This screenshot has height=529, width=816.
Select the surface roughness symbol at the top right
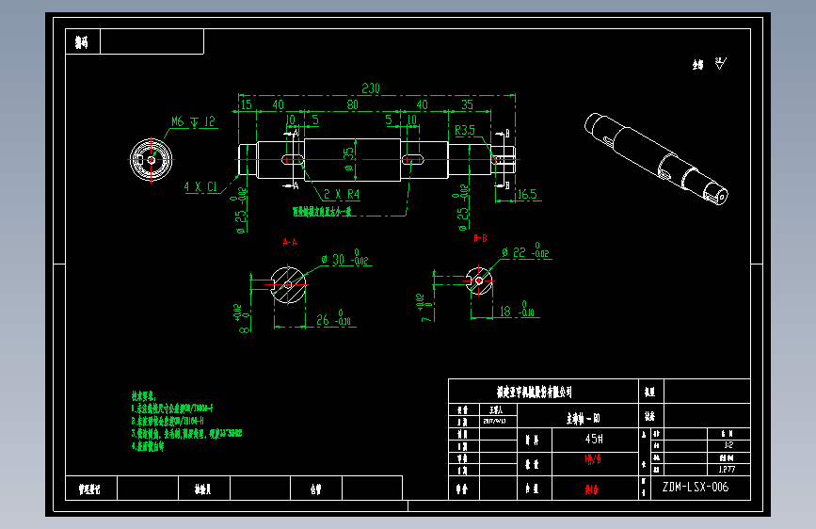pos(720,63)
